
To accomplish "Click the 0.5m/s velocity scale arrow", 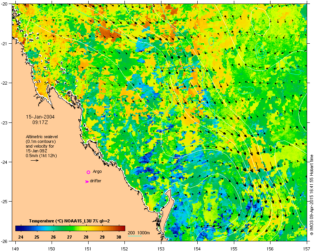I will coord(35,160).
